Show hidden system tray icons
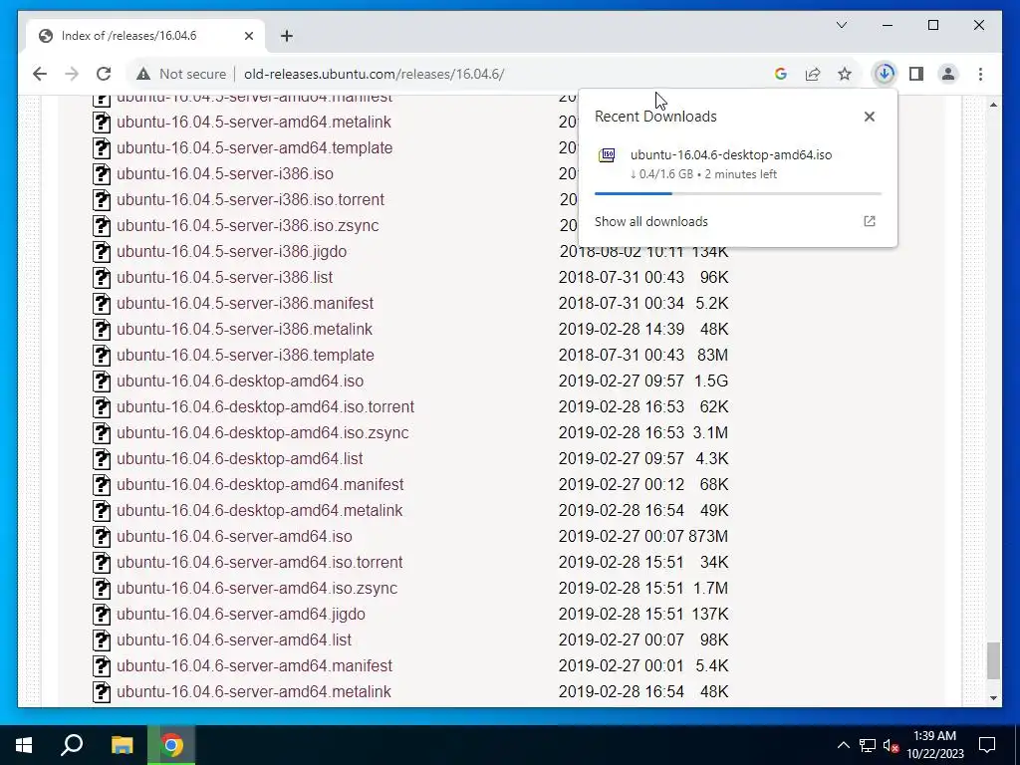The height and width of the screenshot is (765, 1020). pyautogui.click(x=843, y=745)
